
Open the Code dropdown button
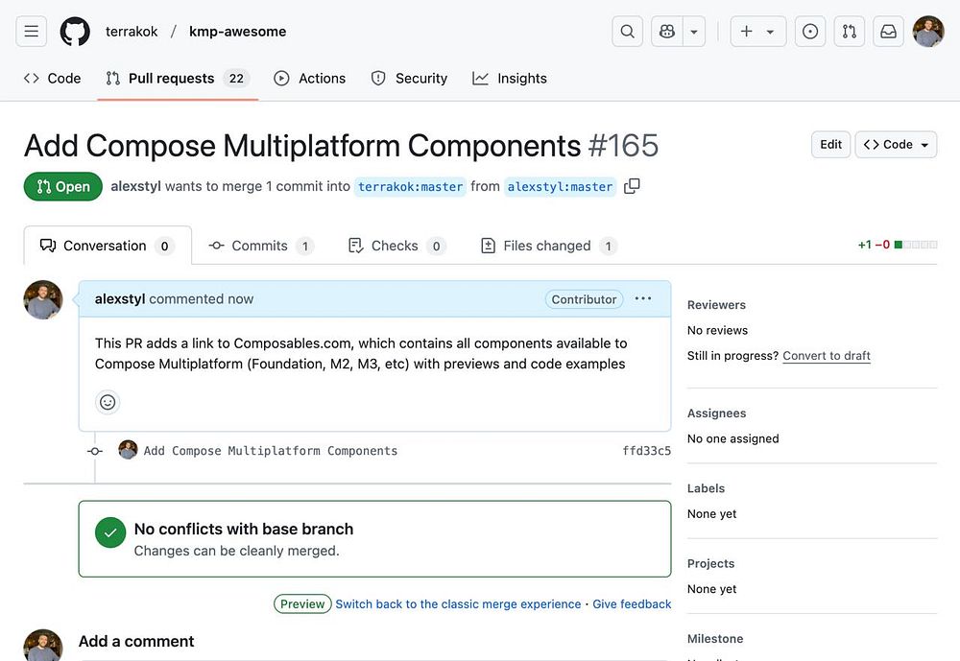pos(896,145)
